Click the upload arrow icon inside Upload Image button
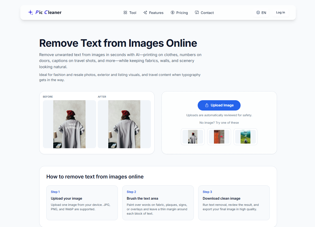Image resolution: width=315 pixels, height=227 pixels. [207, 105]
